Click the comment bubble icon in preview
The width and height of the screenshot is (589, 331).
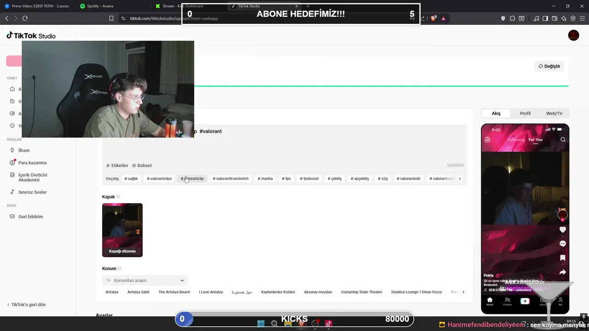pos(562,244)
